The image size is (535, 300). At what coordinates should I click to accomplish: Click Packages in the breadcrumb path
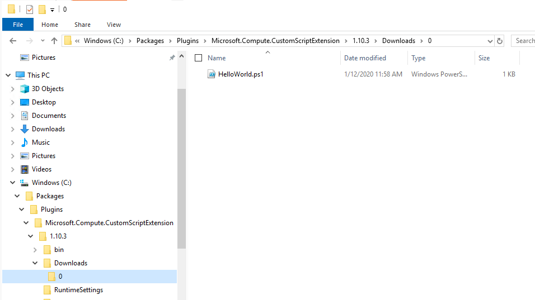point(150,41)
